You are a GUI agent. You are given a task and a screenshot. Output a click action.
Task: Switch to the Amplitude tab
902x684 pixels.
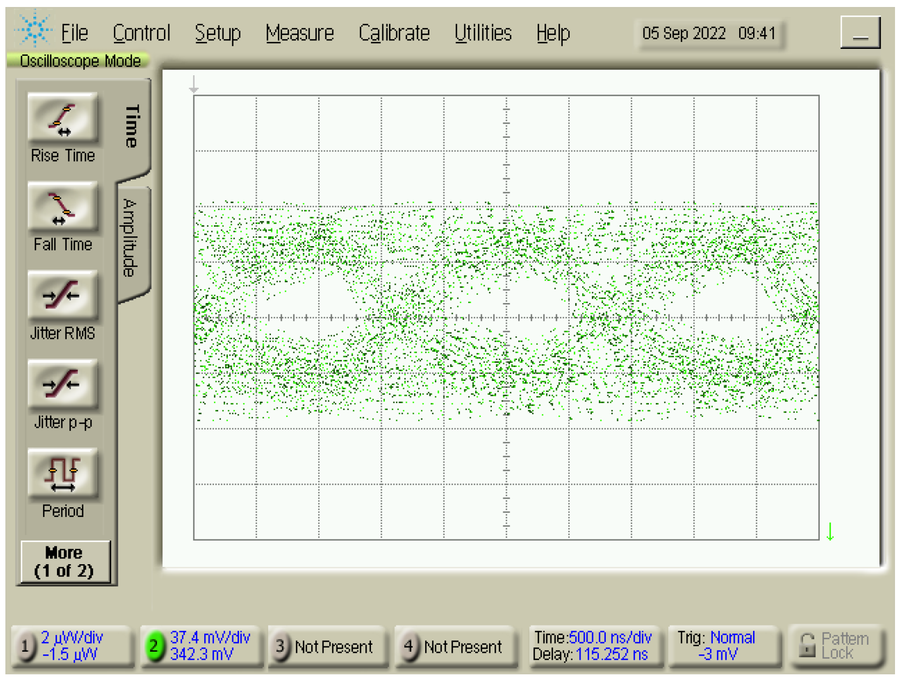[x=131, y=237]
